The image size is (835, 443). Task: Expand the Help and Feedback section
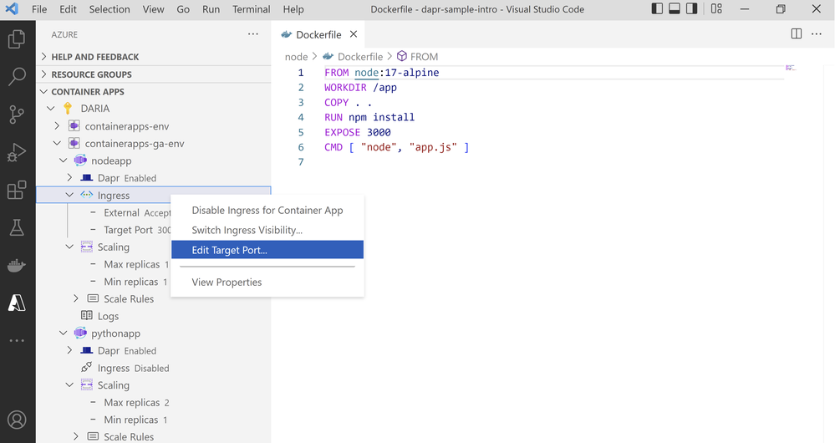tap(44, 57)
